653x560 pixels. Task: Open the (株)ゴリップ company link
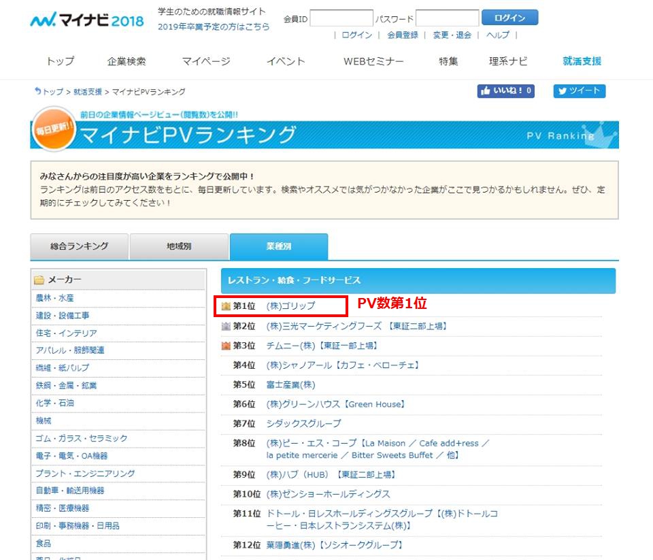[290, 306]
